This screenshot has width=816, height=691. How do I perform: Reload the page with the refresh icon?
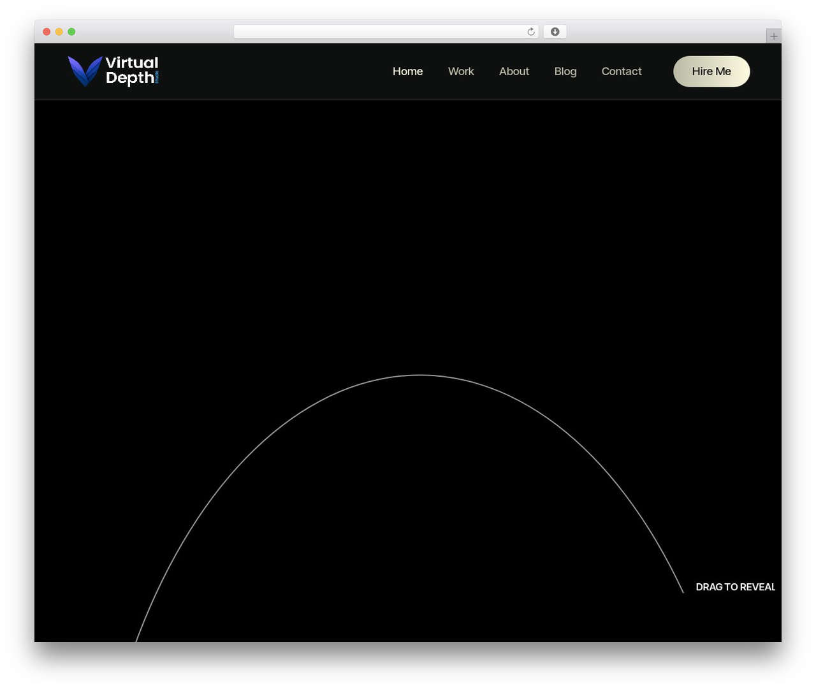click(531, 32)
